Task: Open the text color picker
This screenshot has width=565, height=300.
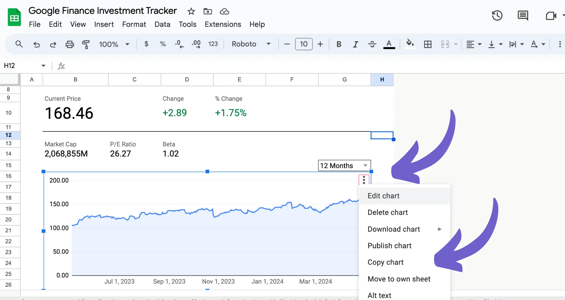Action: pos(389,44)
